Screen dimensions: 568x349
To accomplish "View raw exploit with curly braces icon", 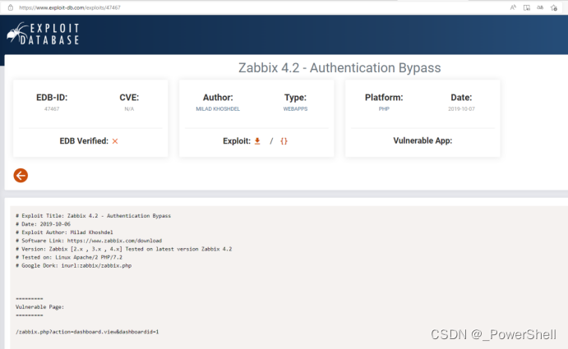I will [x=284, y=140].
